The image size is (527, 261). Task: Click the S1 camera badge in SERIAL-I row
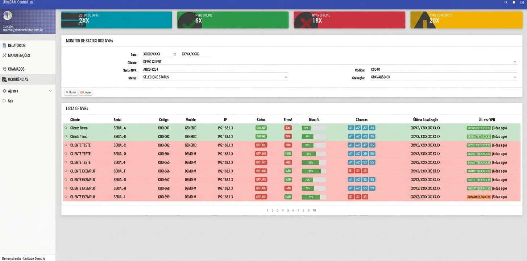point(350,197)
